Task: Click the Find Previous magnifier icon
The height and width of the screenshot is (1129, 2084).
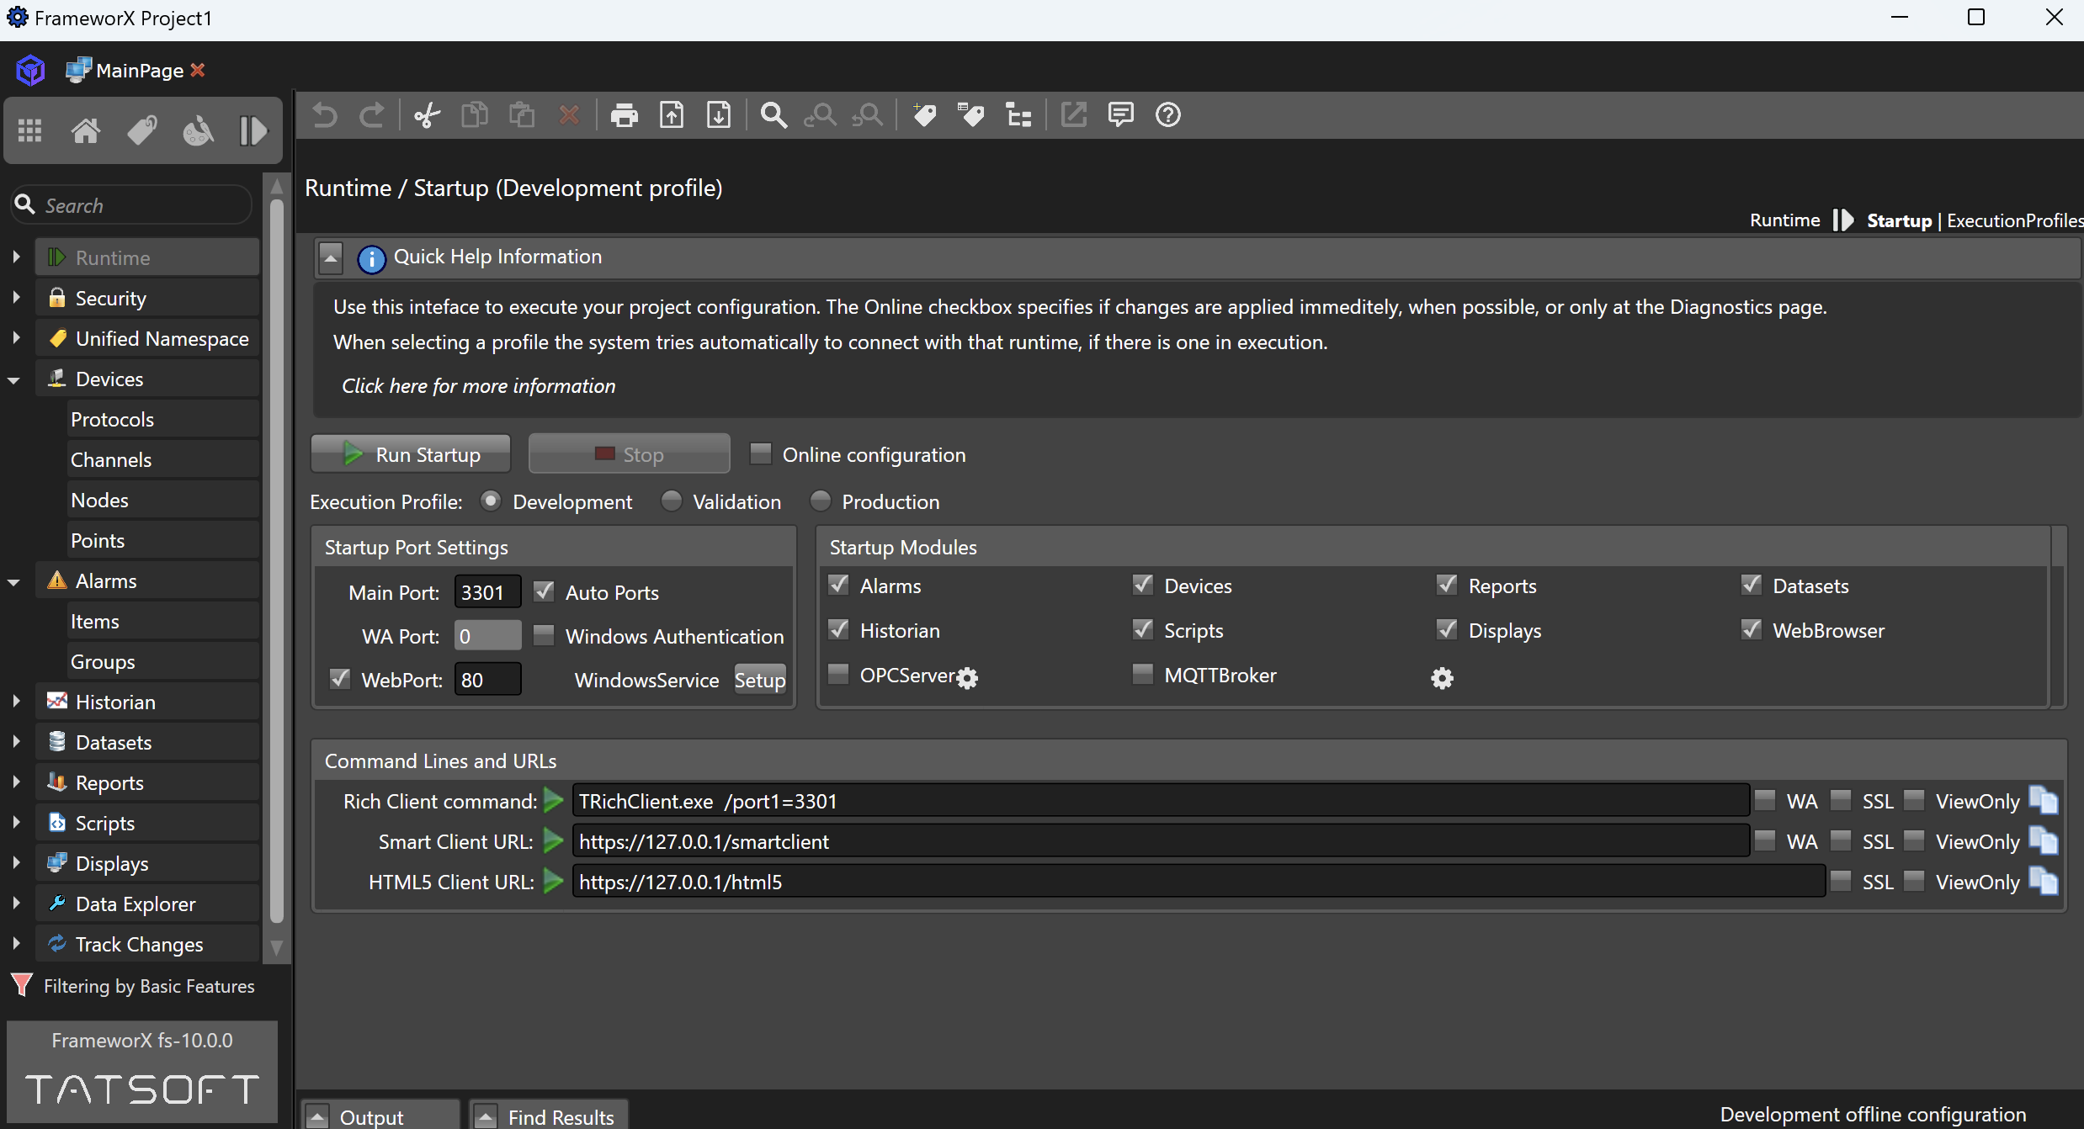Action: (x=821, y=114)
